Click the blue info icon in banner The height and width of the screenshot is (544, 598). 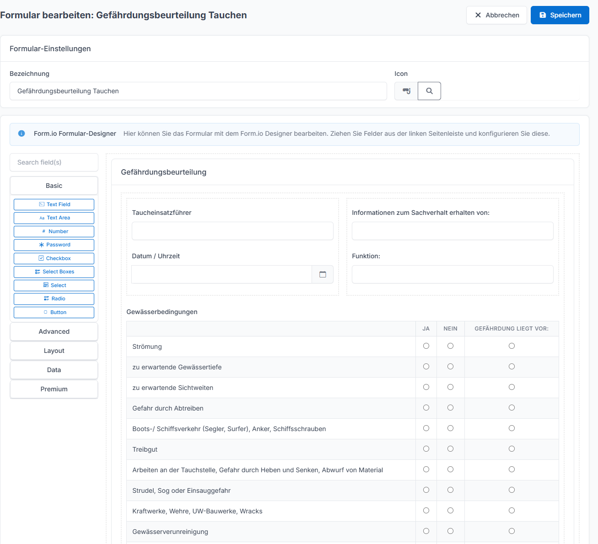tap(22, 133)
